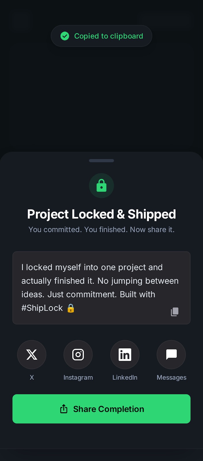Tap the sheet drag handle at top

click(101, 160)
